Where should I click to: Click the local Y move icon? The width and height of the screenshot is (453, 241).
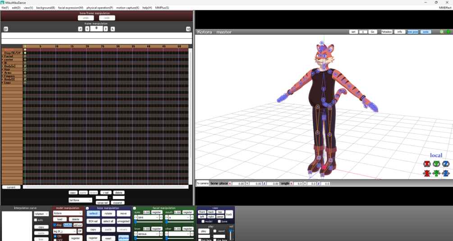(436, 173)
